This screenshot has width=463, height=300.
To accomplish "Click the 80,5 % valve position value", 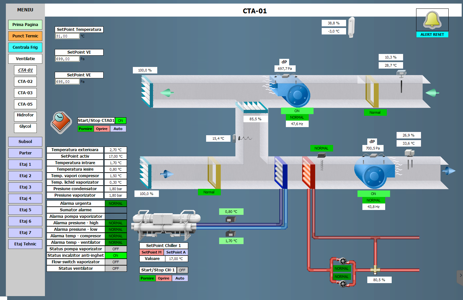I will pyautogui.click(x=379, y=280).
